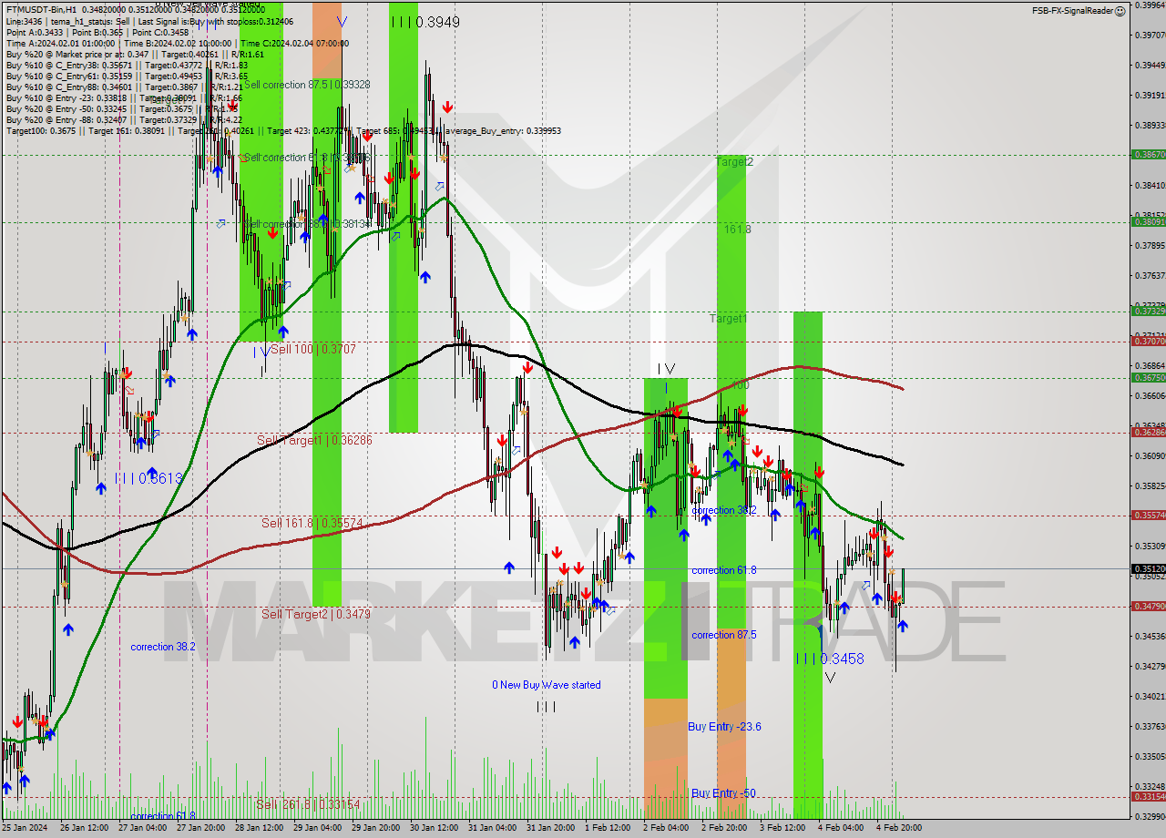Click the 29 Jan 04:00 time axis label
Image resolution: width=1166 pixels, height=838 pixels.
pyautogui.click(x=316, y=828)
